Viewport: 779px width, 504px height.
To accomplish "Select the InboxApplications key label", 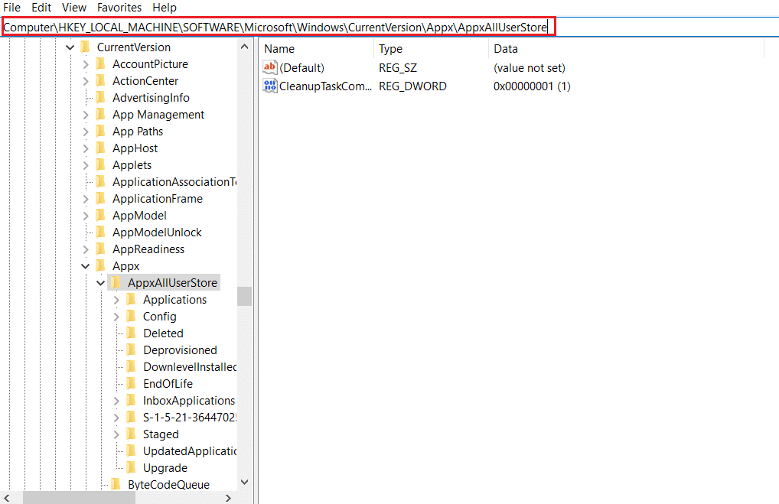I will coord(189,401).
